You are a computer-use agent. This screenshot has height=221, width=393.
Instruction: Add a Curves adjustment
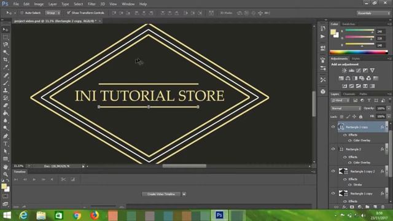[359, 71]
